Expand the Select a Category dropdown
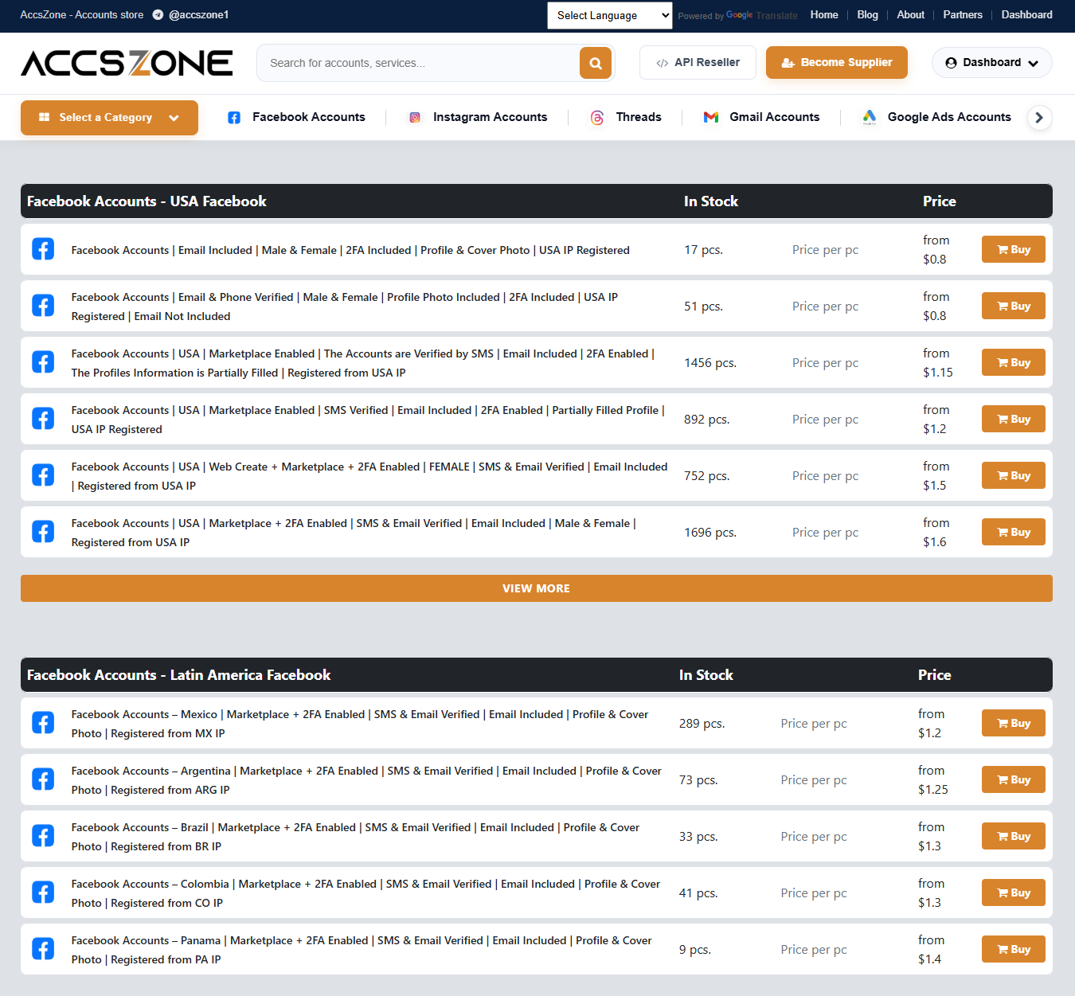Image resolution: width=1075 pixels, height=996 pixels. (x=109, y=118)
